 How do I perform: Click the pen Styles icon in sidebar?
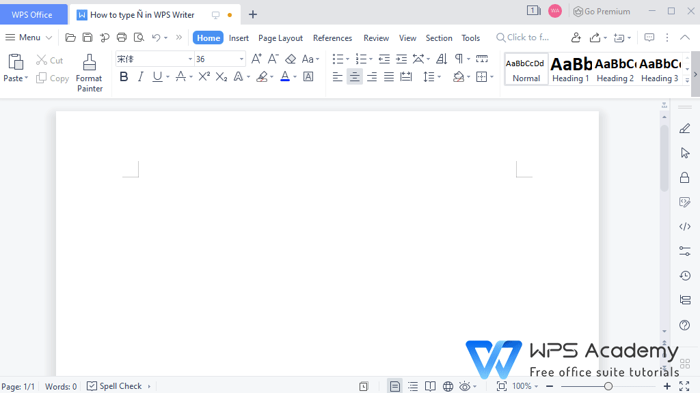click(x=685, y=129)
